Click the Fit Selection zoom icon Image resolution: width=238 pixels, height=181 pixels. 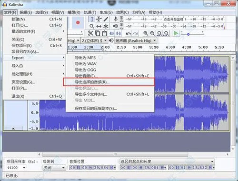[x=159, y=33]
